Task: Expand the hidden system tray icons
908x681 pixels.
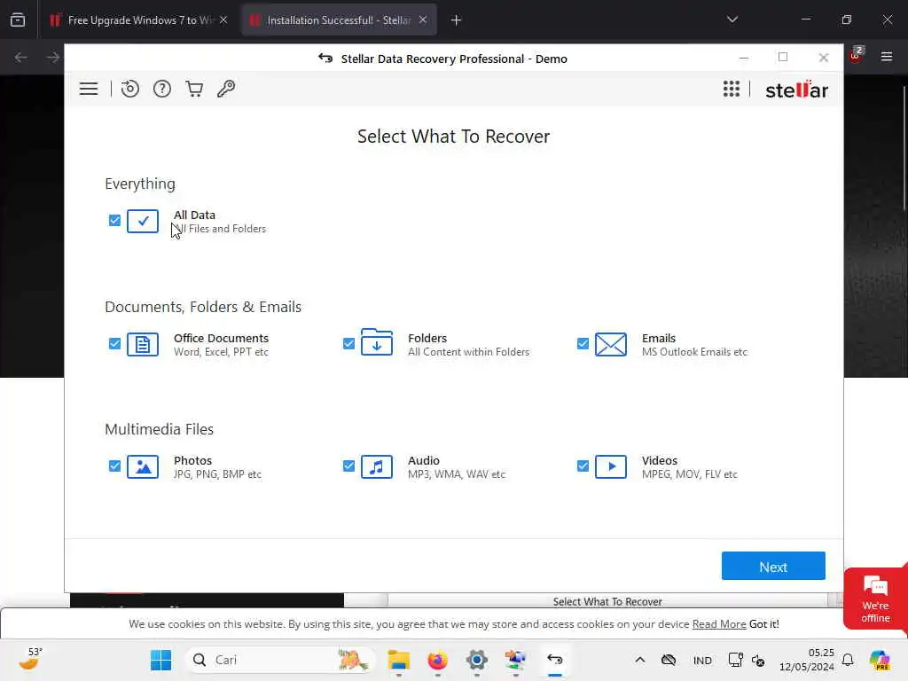Action: [x=640, y=660]
